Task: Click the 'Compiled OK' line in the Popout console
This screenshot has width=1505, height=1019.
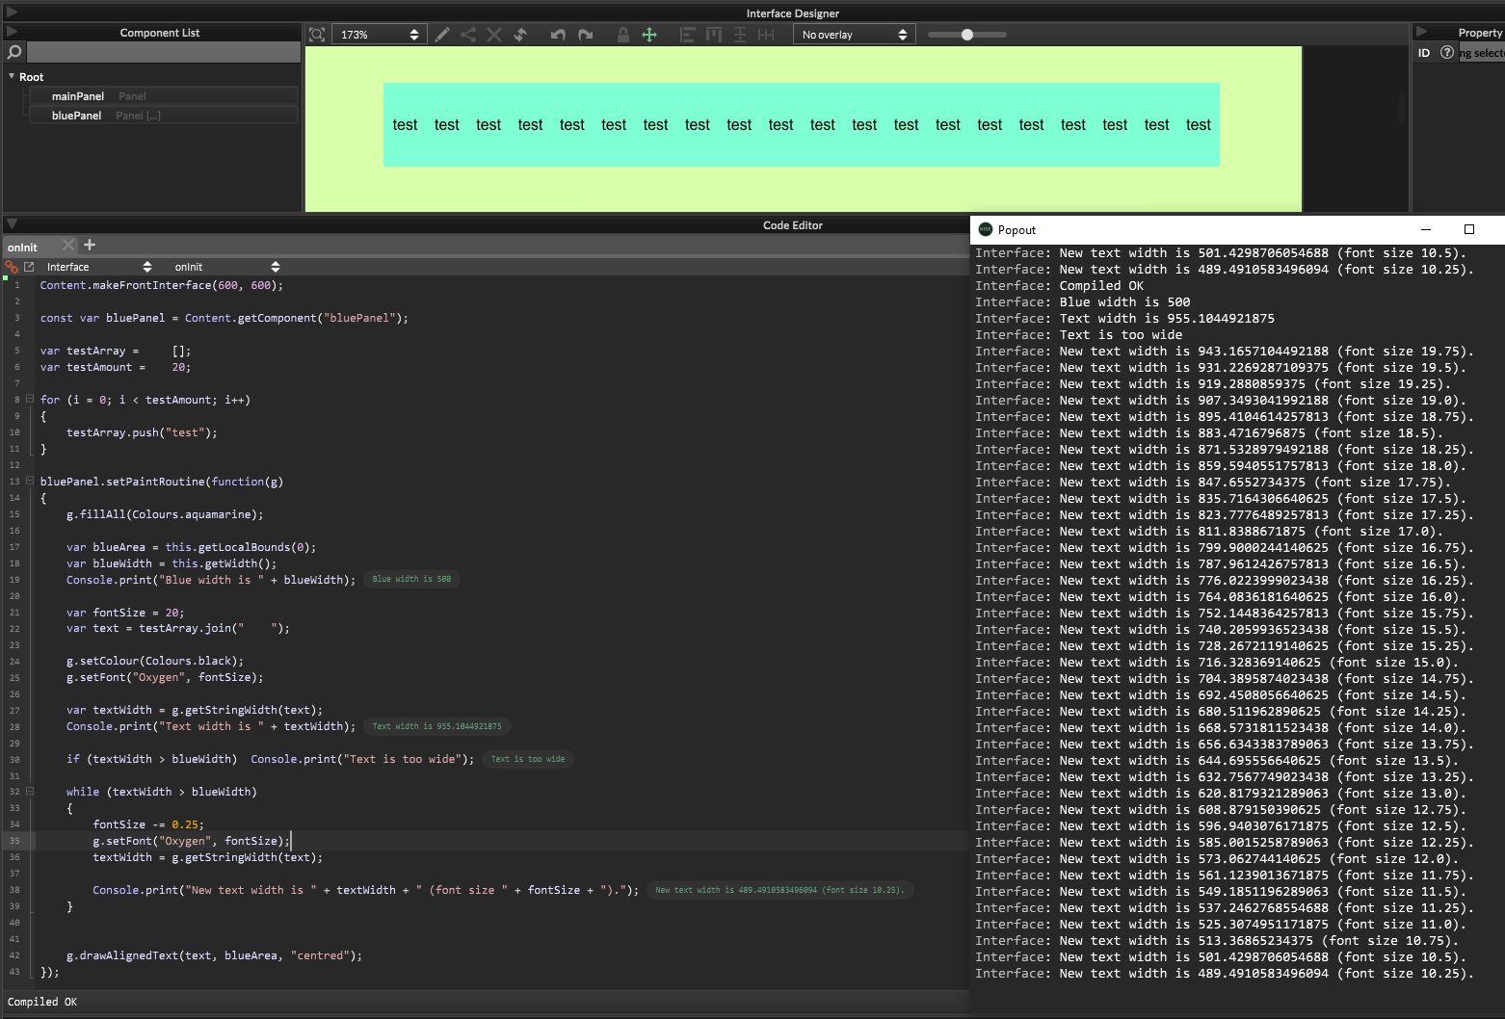Action: (x=1101, y=286)
